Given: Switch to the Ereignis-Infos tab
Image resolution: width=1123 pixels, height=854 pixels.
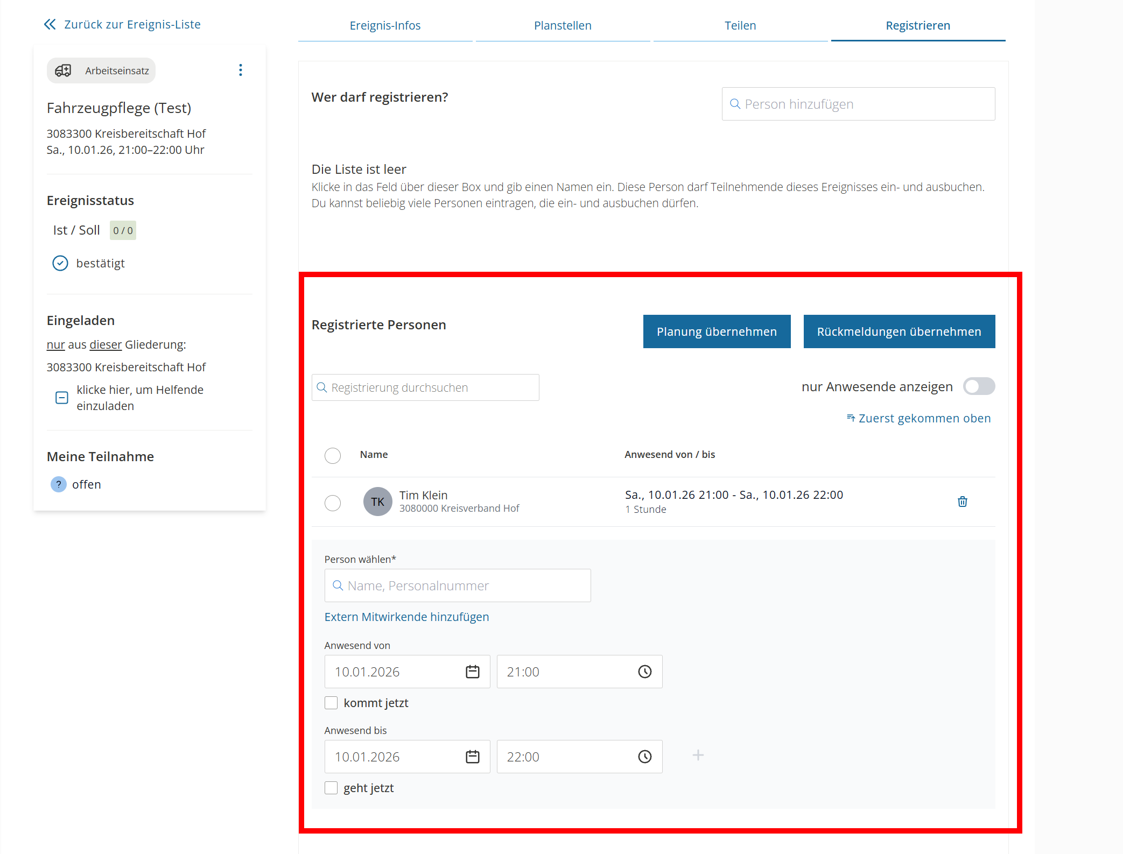Looking at the screenshot, I should 385,25.
